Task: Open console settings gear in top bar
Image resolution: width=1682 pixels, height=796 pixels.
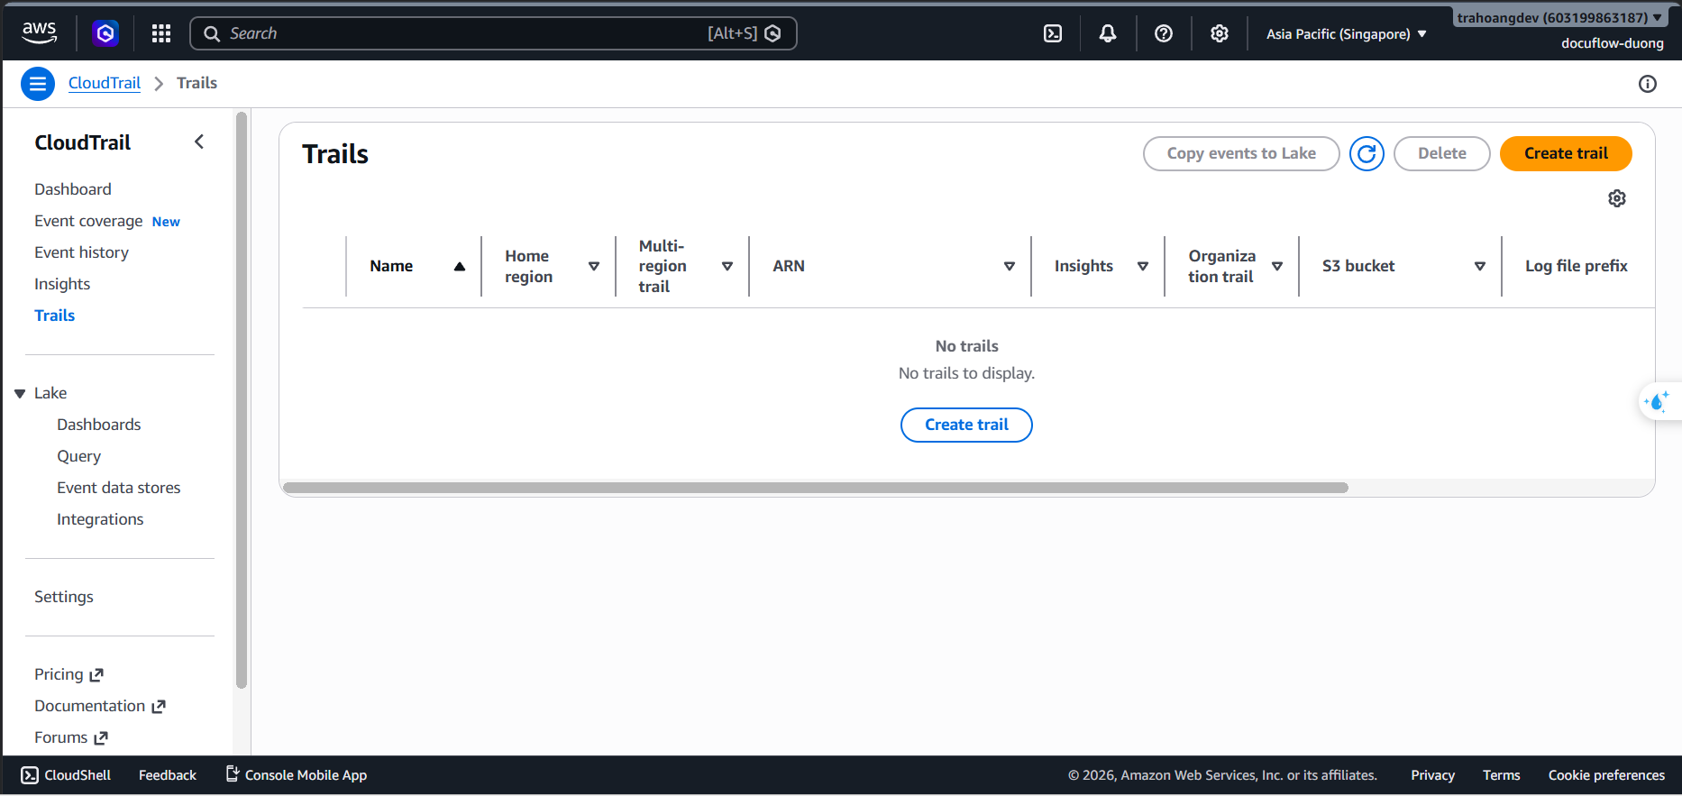Action: pos(1220,33)
